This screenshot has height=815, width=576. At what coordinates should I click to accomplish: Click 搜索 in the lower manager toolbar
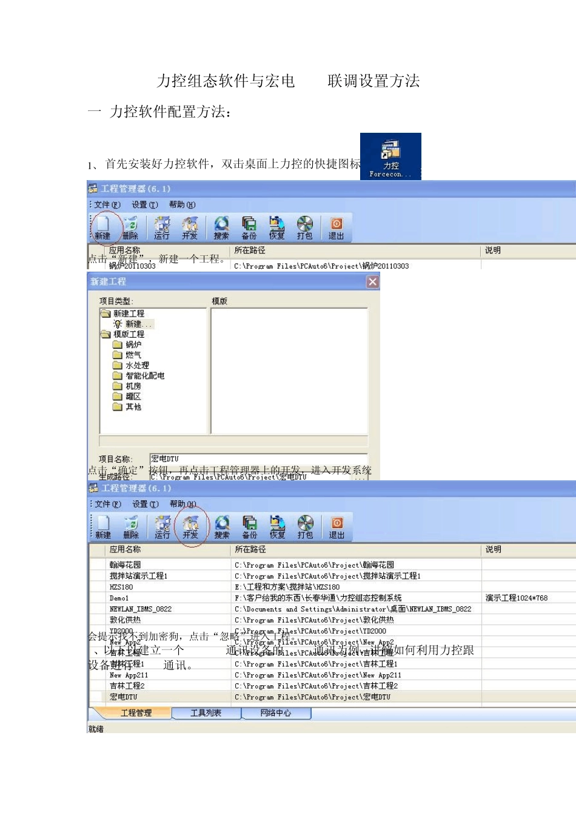[x=222, y=526]
